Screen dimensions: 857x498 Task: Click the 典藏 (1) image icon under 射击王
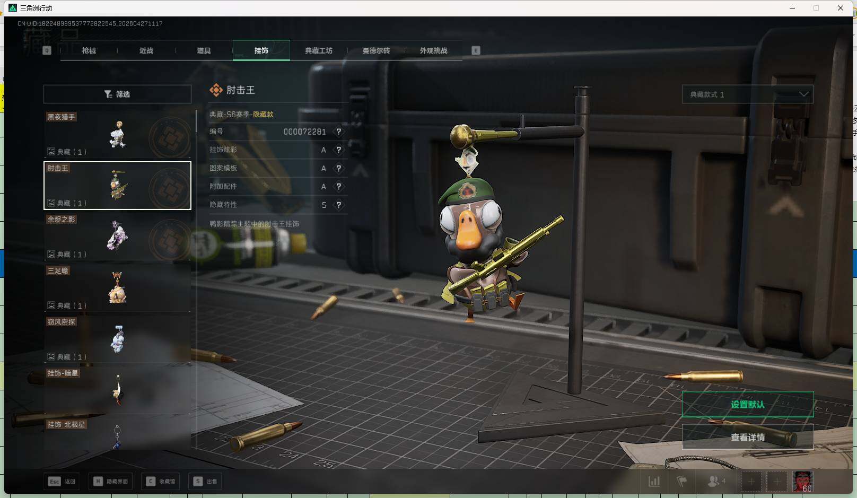click(51, 203)
